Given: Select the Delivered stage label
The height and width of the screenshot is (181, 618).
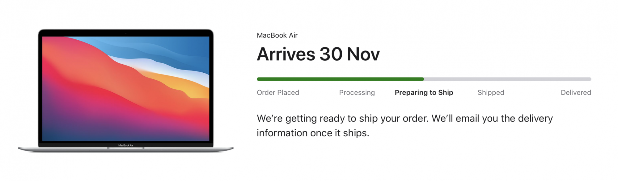Looking at the screenshot, I should [576, 93].
